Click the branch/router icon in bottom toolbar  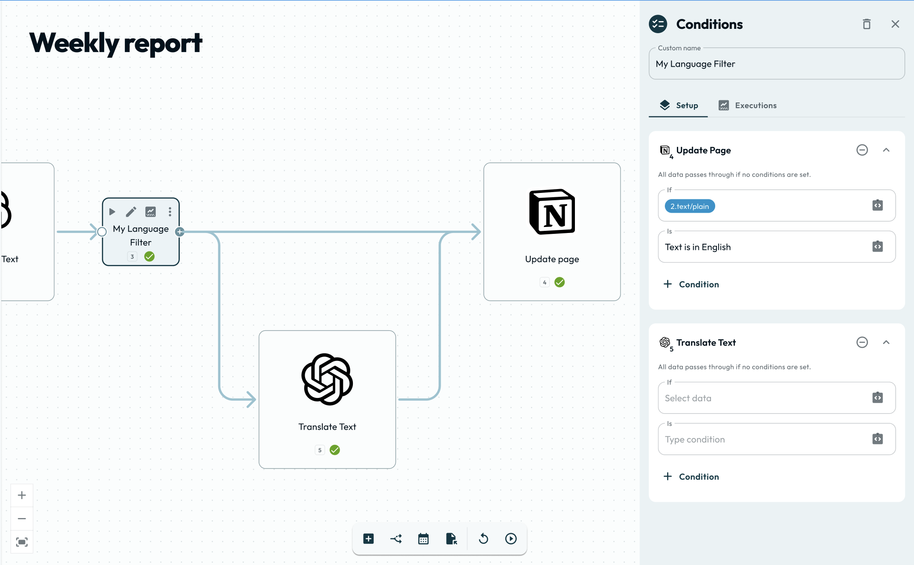click(x=396, y=539)
